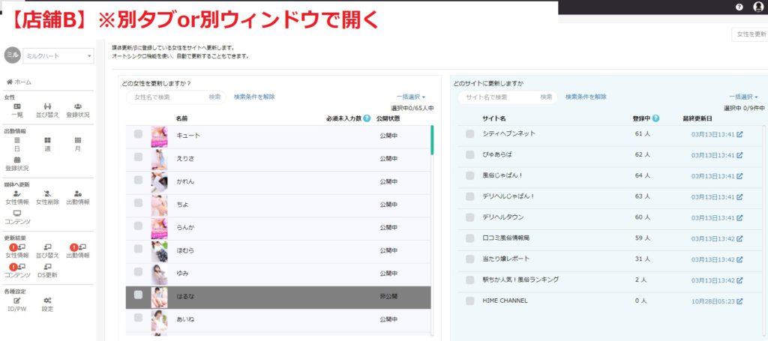Click the help icon in the top bar
The width and height of the screenshot is (768, 341).
click(739, 7)
